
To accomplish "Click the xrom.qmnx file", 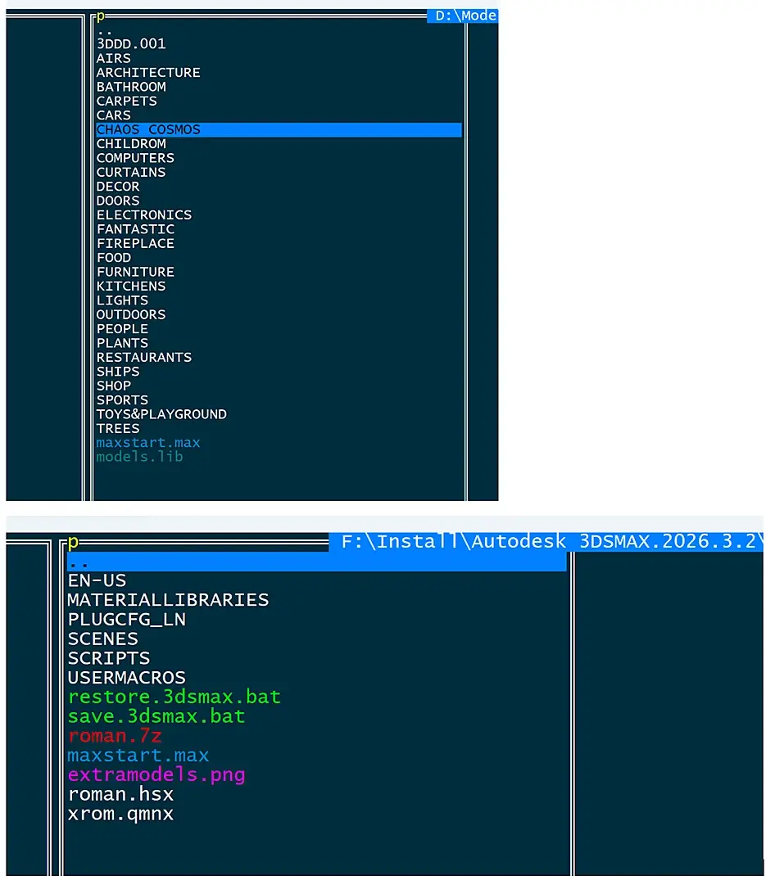I will (x=120, y=814).
